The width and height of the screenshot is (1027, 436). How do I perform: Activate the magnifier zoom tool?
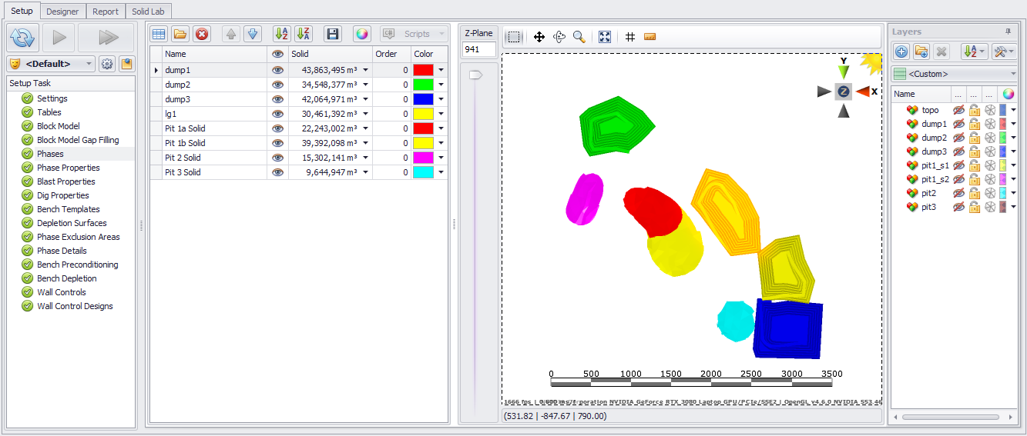(x=579, y=37)
